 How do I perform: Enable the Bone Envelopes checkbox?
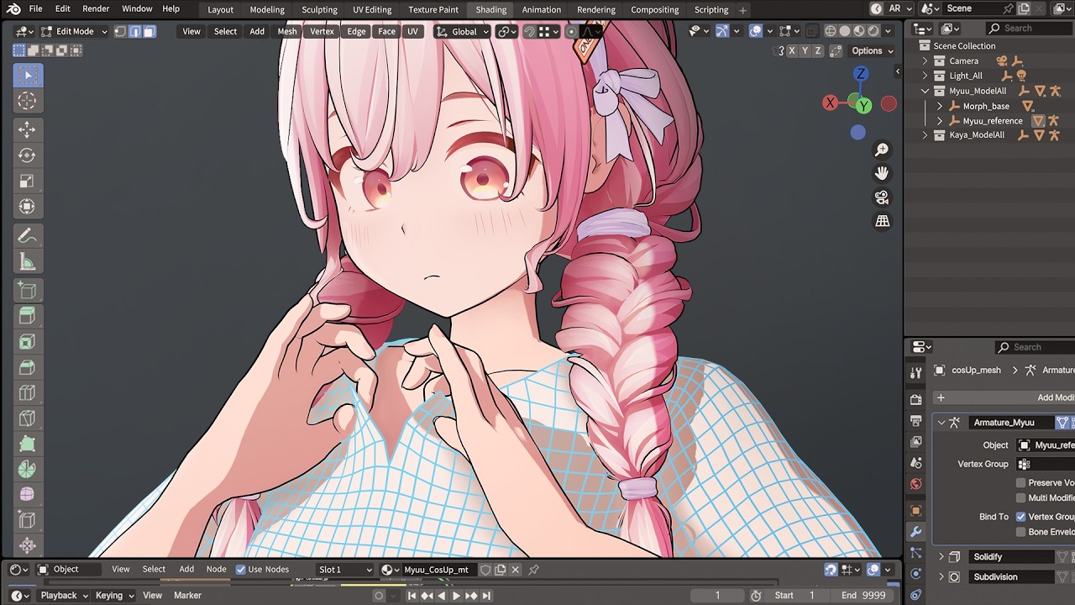tap(1021, 532)
